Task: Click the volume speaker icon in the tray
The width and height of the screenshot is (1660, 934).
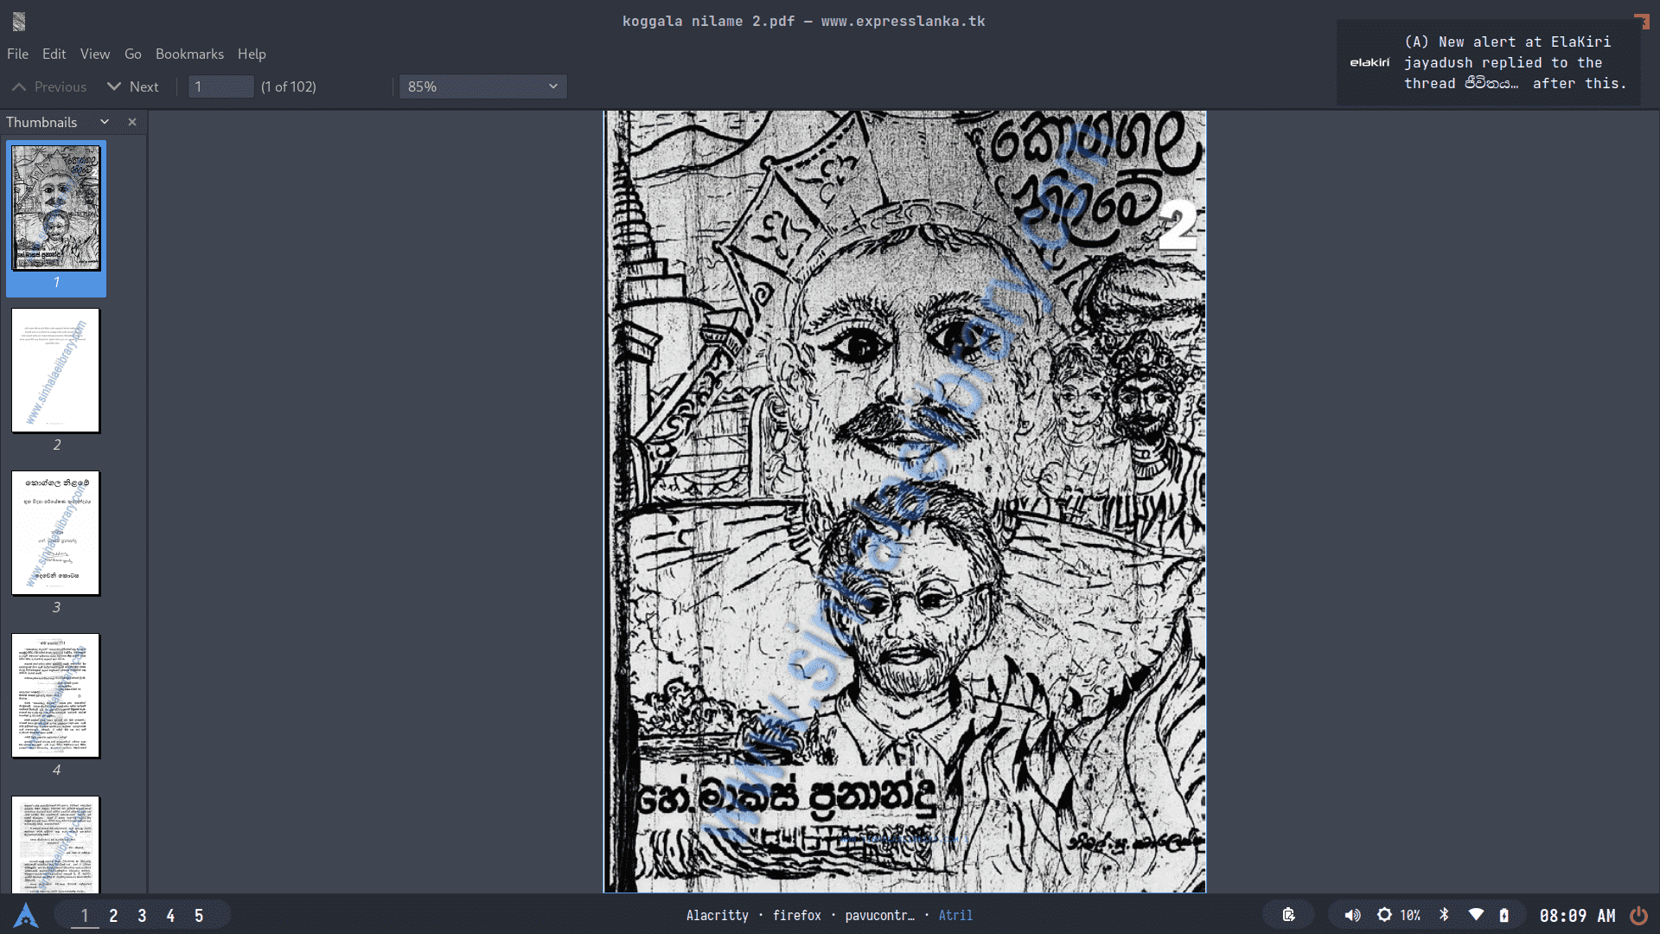Action: tap(1352, 915)
